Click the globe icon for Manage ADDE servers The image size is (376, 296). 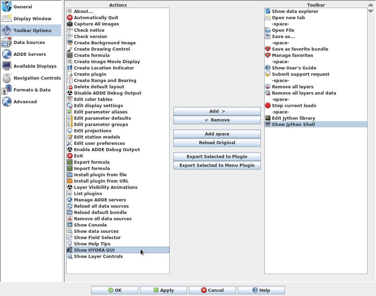click(x=70, y=200)
